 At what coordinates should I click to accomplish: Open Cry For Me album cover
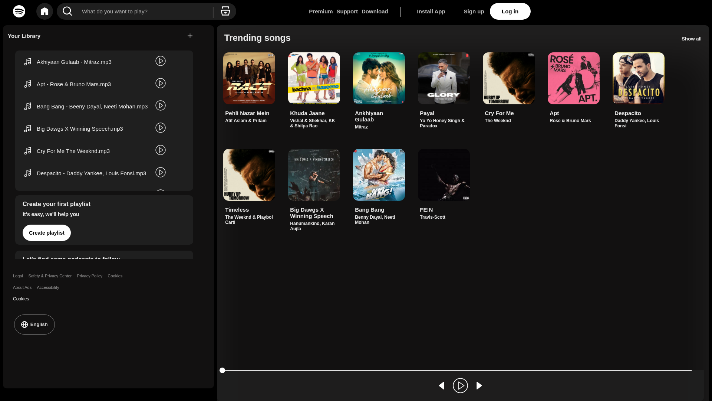pos(509,78)
